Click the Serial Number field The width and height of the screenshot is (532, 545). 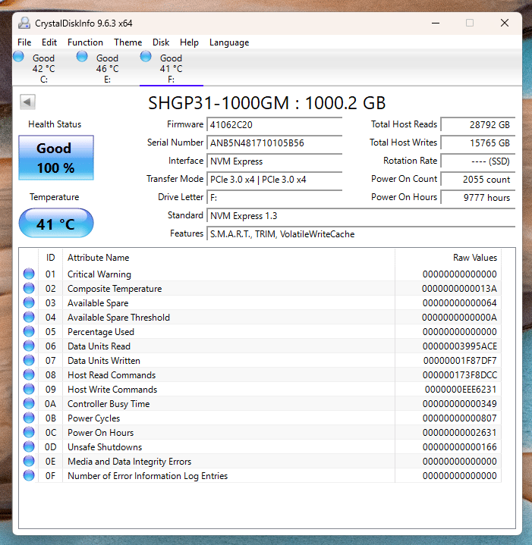coord(274,143)
